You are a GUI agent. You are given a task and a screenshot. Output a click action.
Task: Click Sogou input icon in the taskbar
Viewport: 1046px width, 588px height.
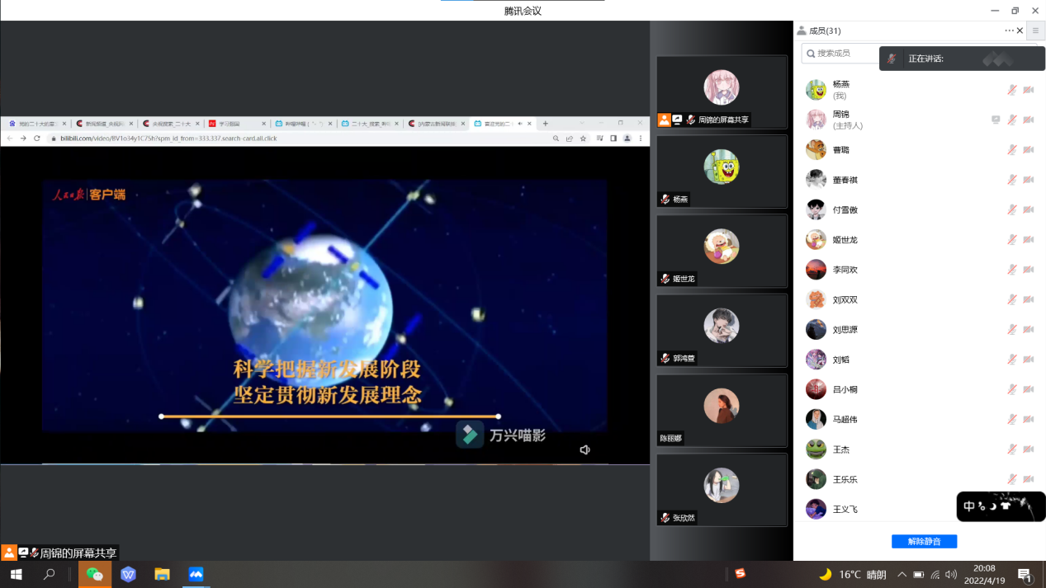[741, 574]
